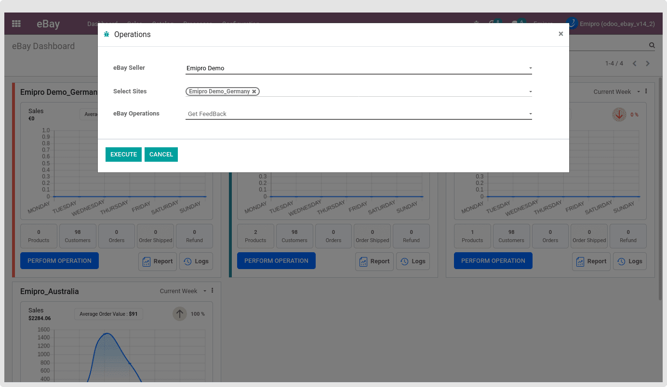Open the apps grid menu icon
The image size is (667, 387).
16,24
